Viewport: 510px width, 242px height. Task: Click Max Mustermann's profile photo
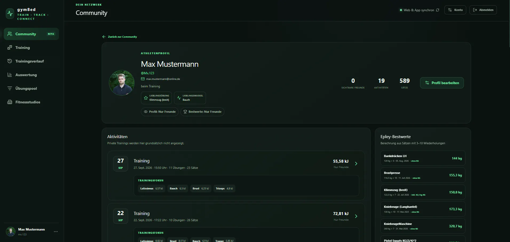(122, 83)
